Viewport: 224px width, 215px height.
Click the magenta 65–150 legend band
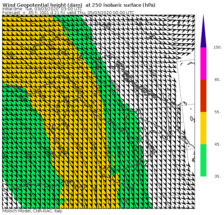[203, 64]
